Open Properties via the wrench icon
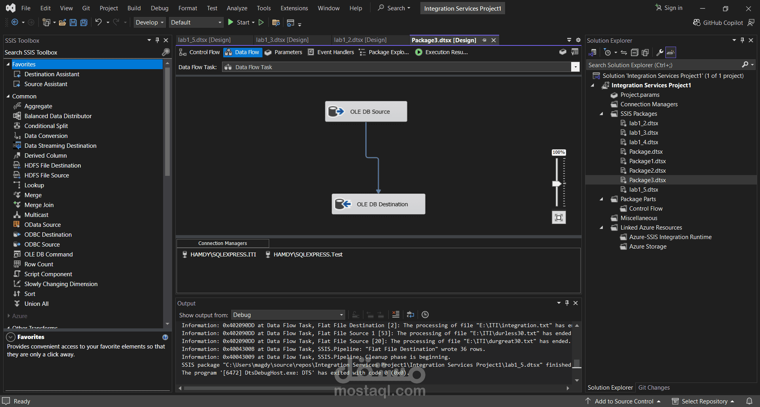The image size is (760, 407). 660,53
